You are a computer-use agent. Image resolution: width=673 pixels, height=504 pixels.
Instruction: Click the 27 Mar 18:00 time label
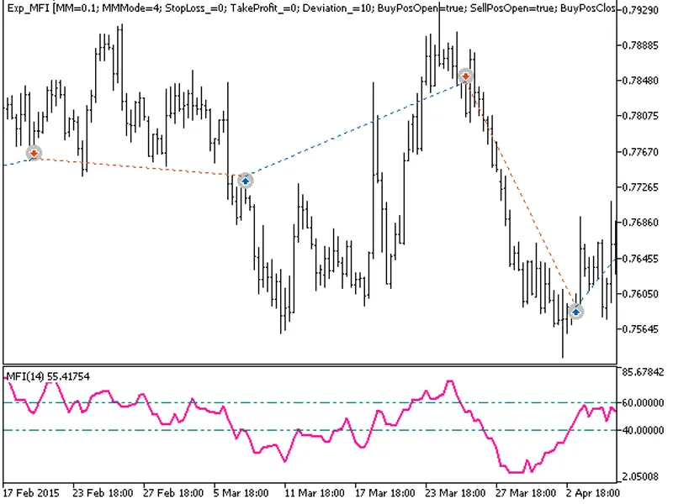[526, 493]
